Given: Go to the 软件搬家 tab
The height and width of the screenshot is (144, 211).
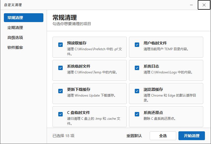Looking at the screenshot, I should [x=23, y=47].
